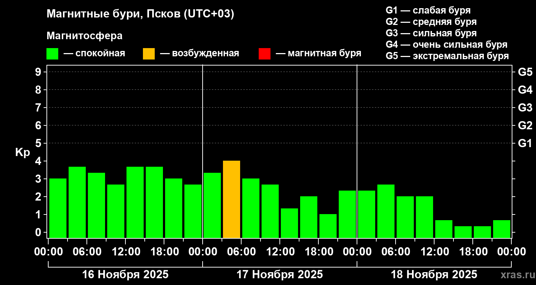Screen dimensions: 536x285
Task: Click the '— спокойная' legend label
Action: [94, 54]
